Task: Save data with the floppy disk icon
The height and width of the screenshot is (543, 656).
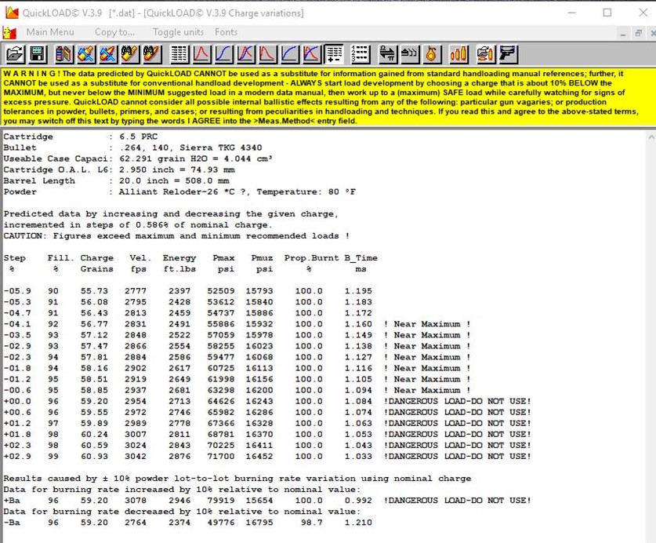Action: 38,54
